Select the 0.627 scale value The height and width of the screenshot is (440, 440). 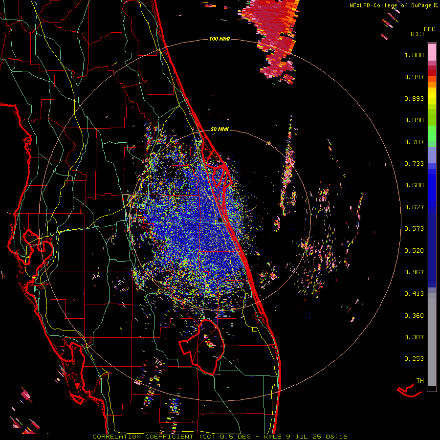pos(414,207)
